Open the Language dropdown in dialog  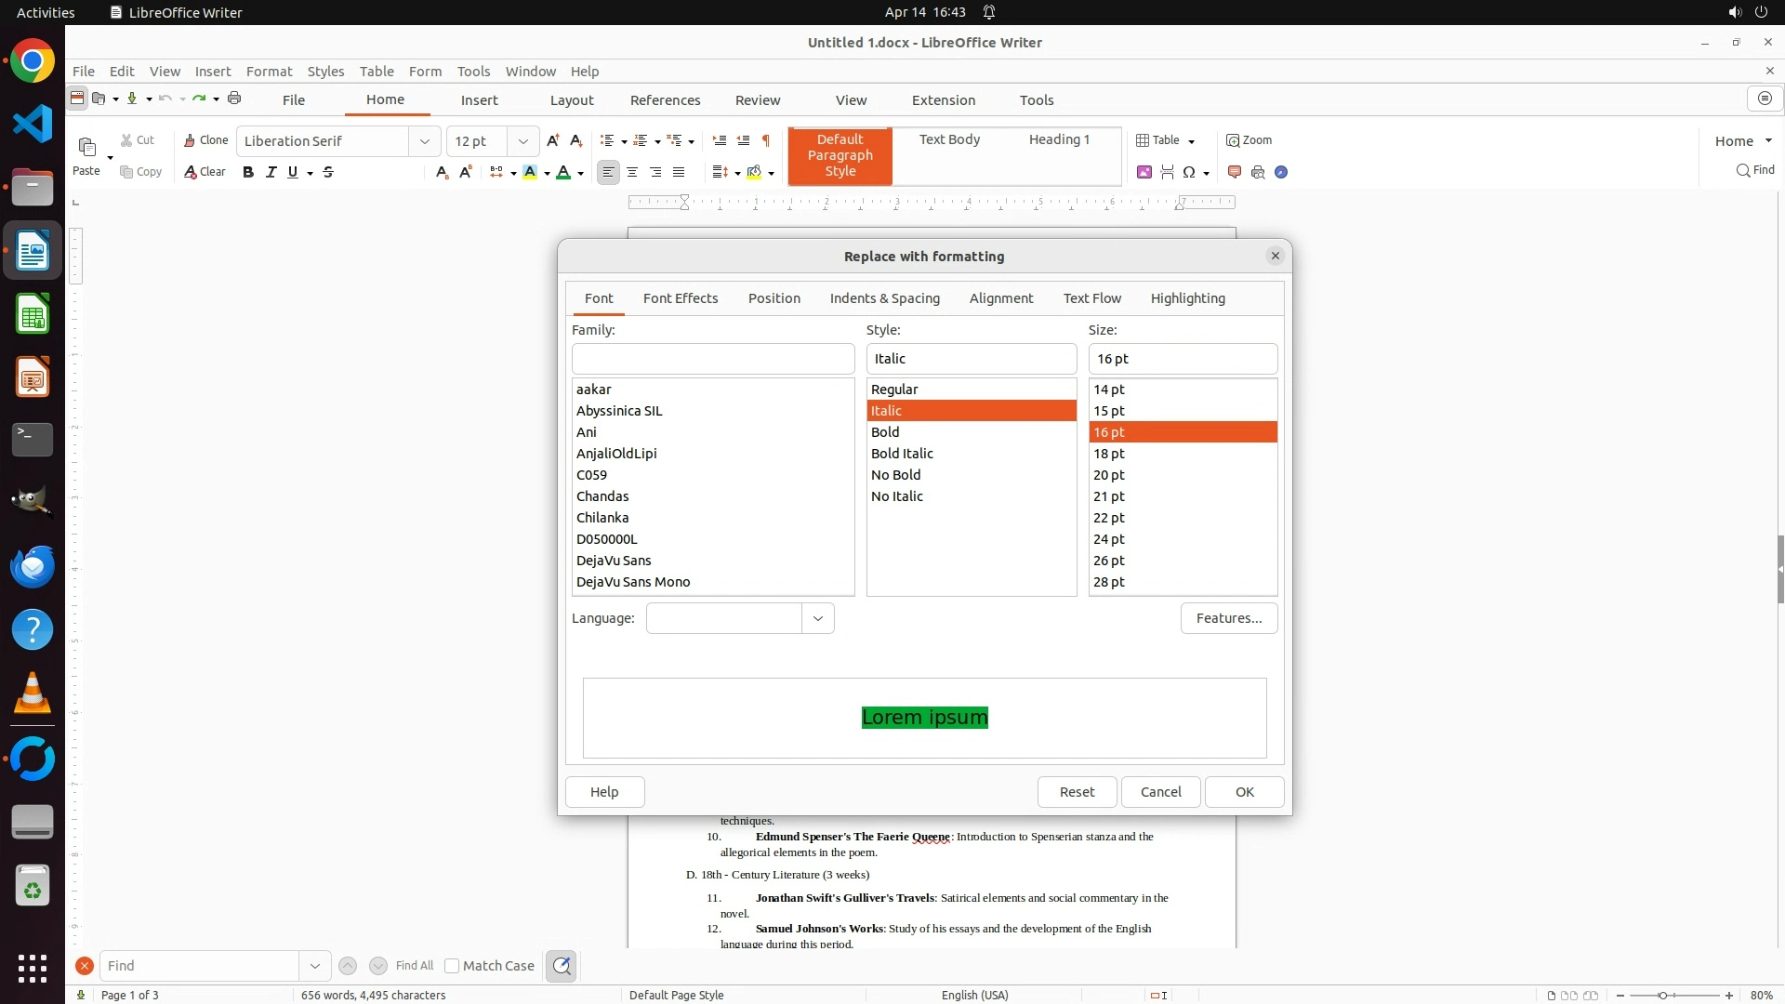tap(818, 618)
